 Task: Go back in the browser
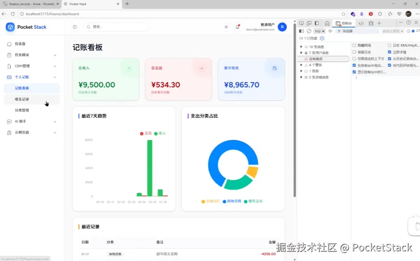(4, 14)
